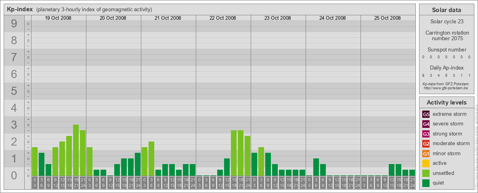Click the G1 minor storm legend icon

coord(426,154)
